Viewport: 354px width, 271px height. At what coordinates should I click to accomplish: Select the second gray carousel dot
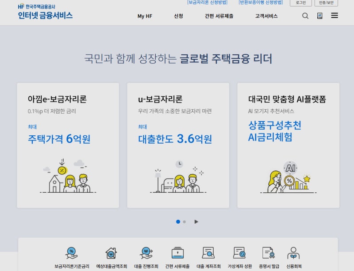coord(185,222)
